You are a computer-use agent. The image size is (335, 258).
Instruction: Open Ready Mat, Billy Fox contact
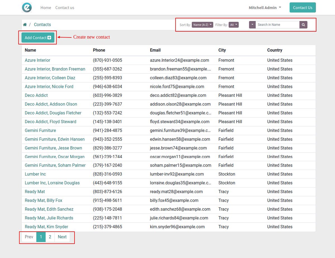coord(44,200)
